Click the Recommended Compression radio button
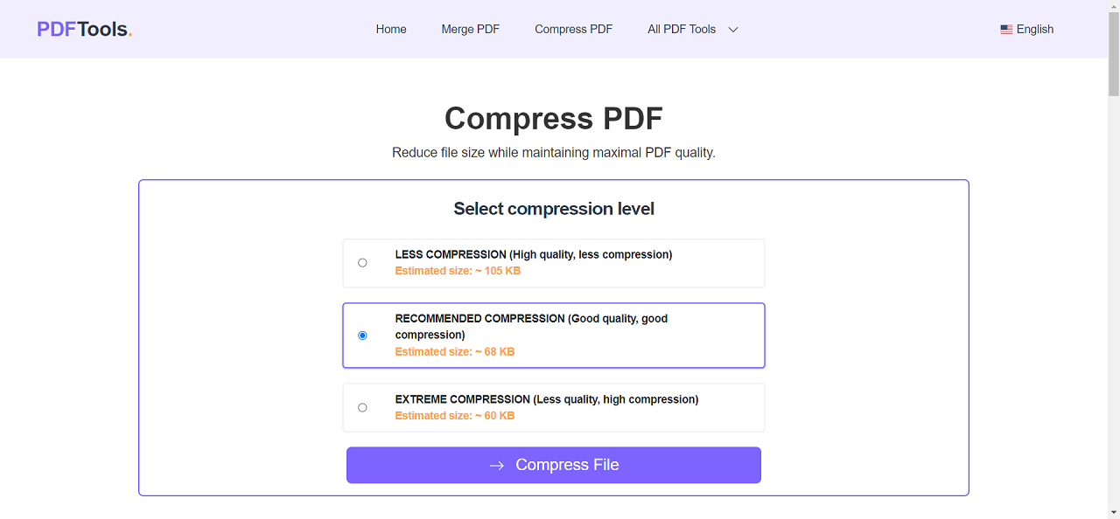Viewport: 1120px width, 519px height. tap(362, 335)
